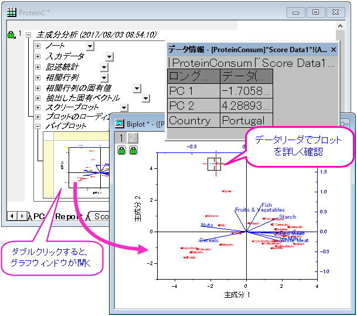The width and height of the screenshot is (357, 316).
Task: Click the White Meat loading label
Action: [x=294, y=240]
